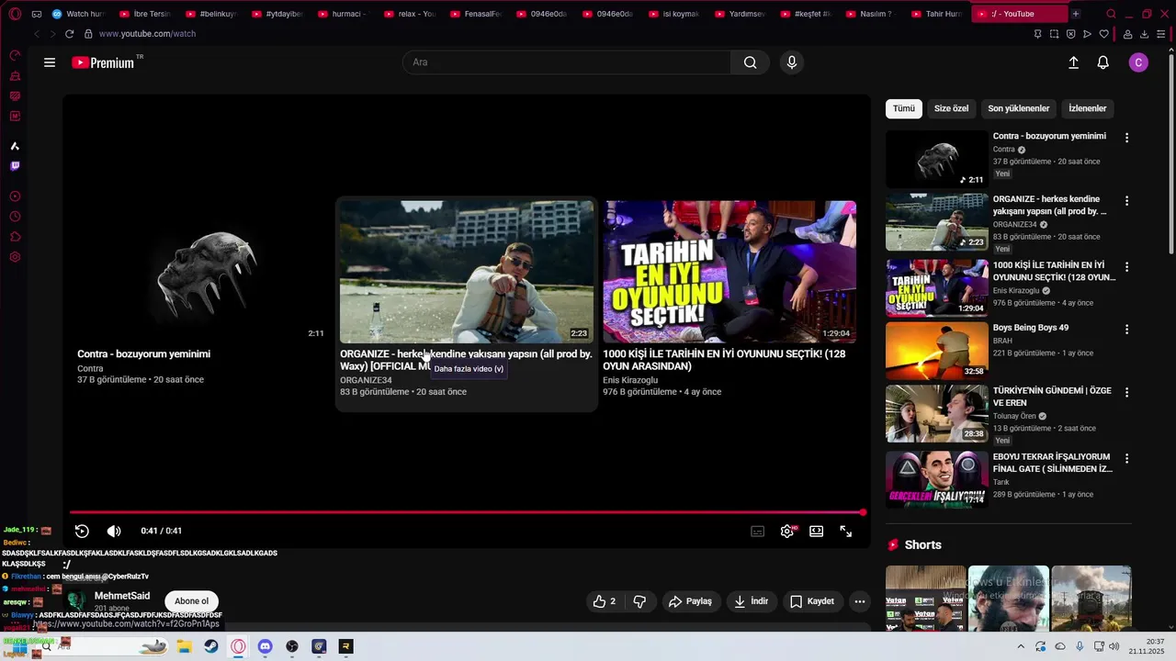Open Steam from the taskbar
Image resolution: width=1176 pixels, height=661 pixels.
point(211,646)
